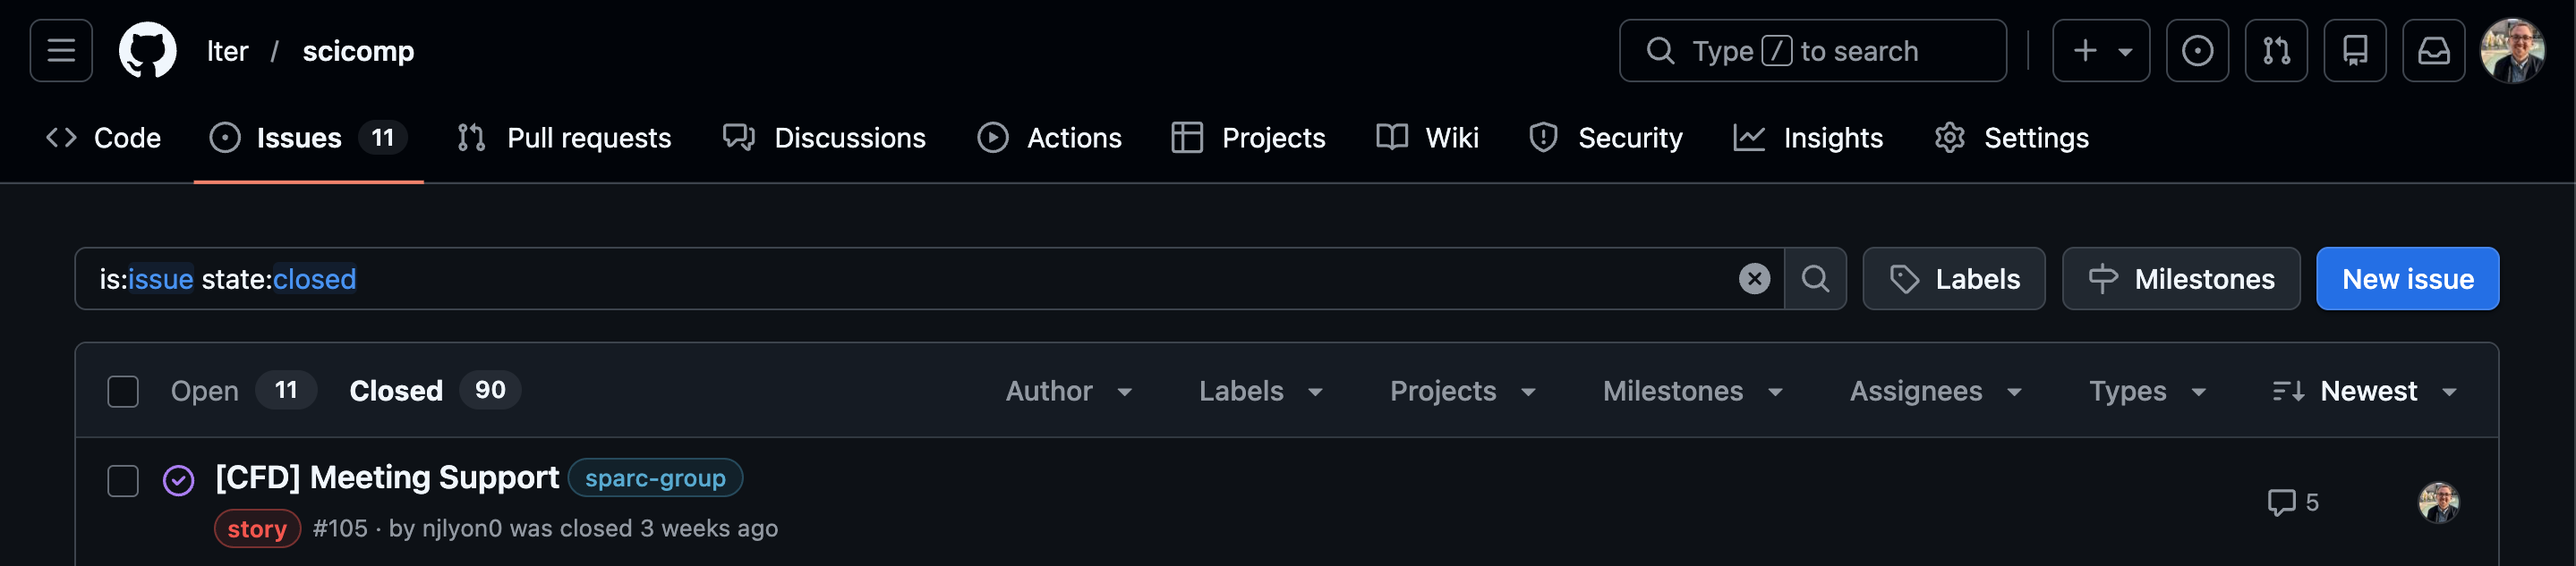Switch to the Pull requests tab
This screenshot has height=566, width=2576.
[565, 138]
